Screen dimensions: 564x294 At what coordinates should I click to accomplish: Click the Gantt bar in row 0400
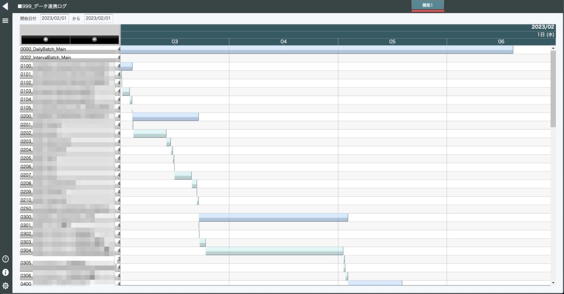pyautogui.click(x=375, y=283)
